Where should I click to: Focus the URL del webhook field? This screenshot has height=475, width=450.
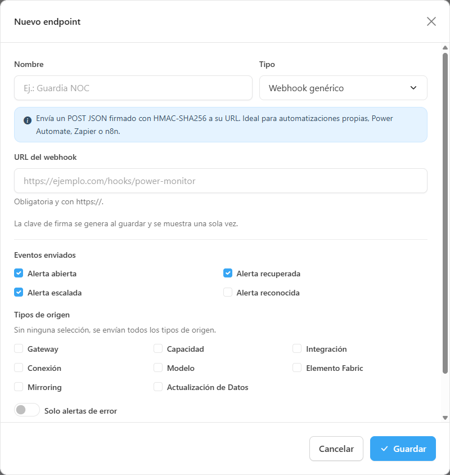click(220, 181)
